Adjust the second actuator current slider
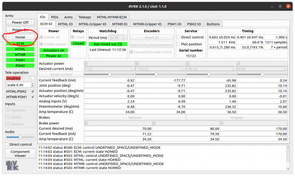The height and width of the screenshot is (176, 295). 156,74
